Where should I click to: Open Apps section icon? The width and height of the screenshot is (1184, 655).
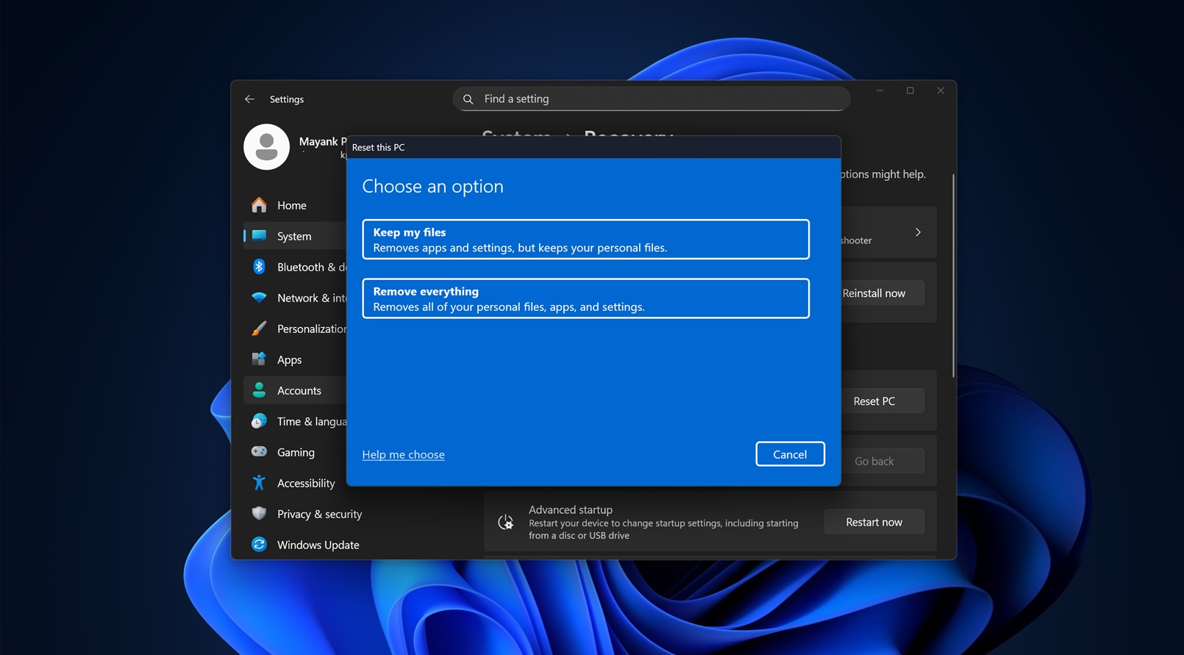259,359
